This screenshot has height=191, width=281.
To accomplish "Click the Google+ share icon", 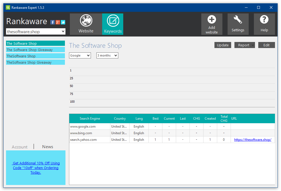I will click(x=58, y=22).
